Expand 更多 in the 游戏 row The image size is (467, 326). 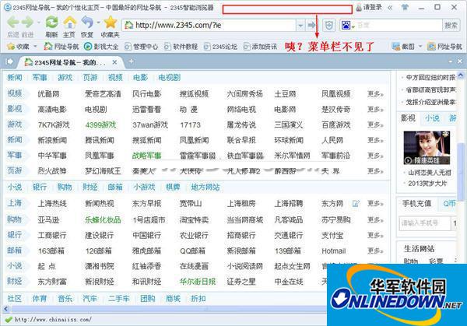coord(375,124)
